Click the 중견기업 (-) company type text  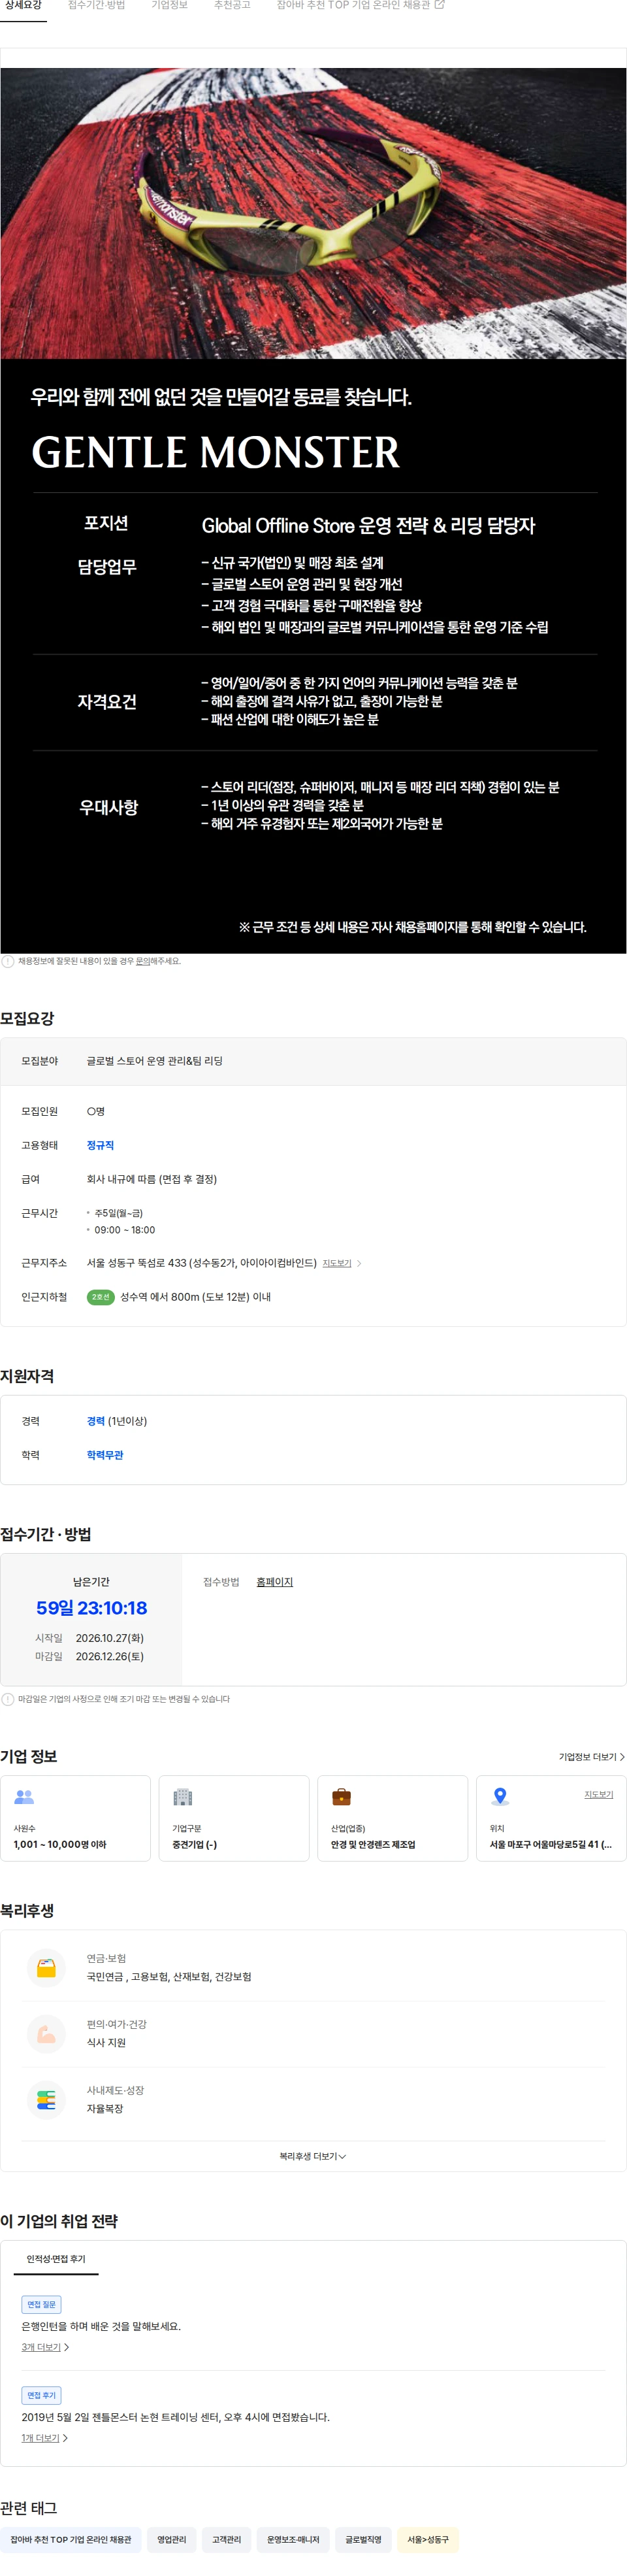coord(195,1845)
